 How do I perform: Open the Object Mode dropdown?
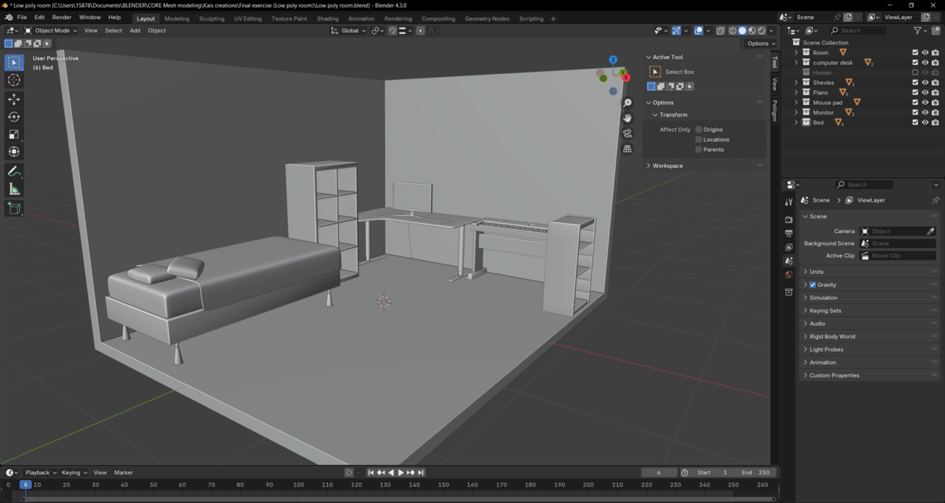pyautogui.click(x=51, y=30)
